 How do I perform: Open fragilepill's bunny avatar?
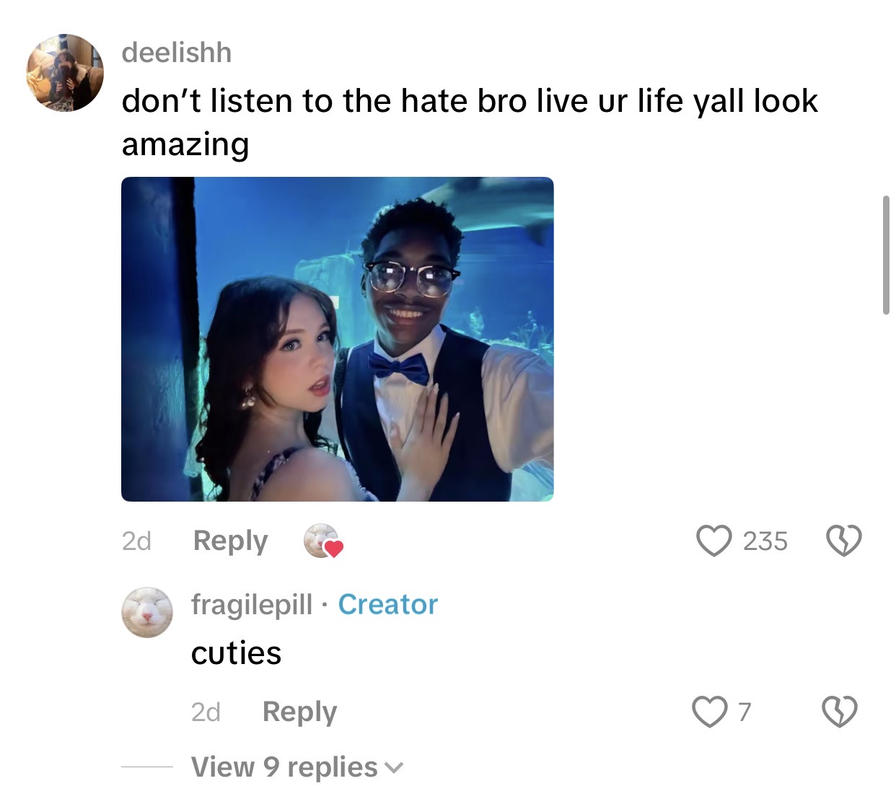coord(147,612)
